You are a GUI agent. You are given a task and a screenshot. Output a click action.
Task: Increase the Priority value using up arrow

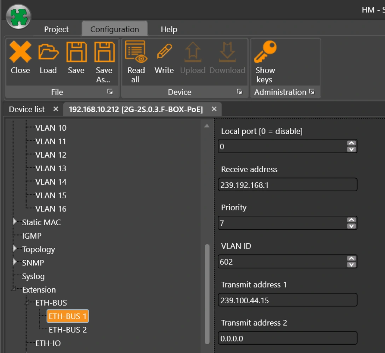pos(351,220)
